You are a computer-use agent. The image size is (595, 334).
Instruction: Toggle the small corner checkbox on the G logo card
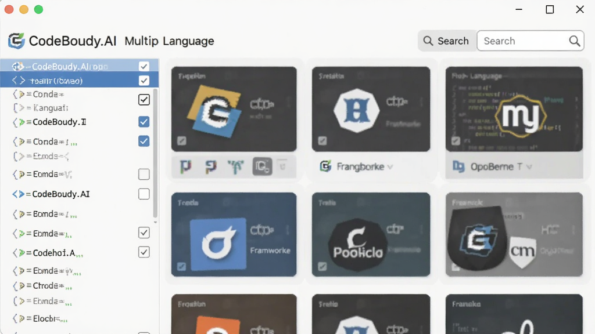(x=182, y=141)
